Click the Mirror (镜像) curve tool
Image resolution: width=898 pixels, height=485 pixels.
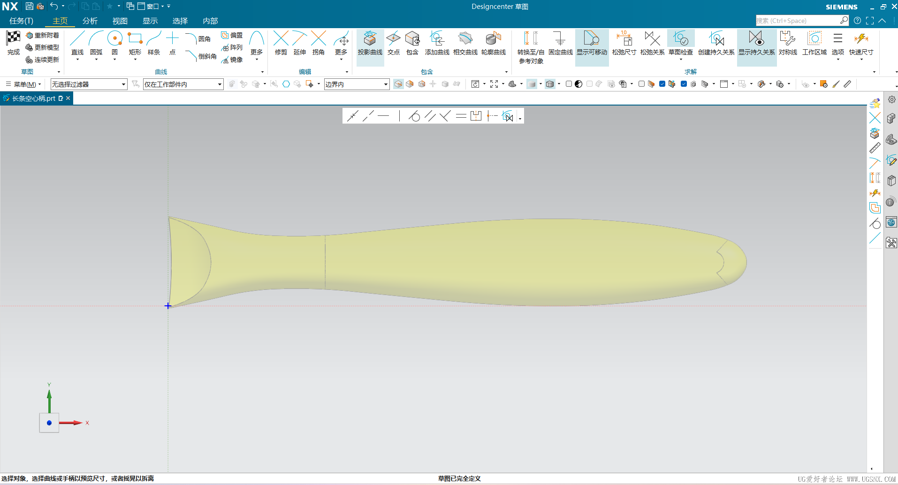point(232,60)
